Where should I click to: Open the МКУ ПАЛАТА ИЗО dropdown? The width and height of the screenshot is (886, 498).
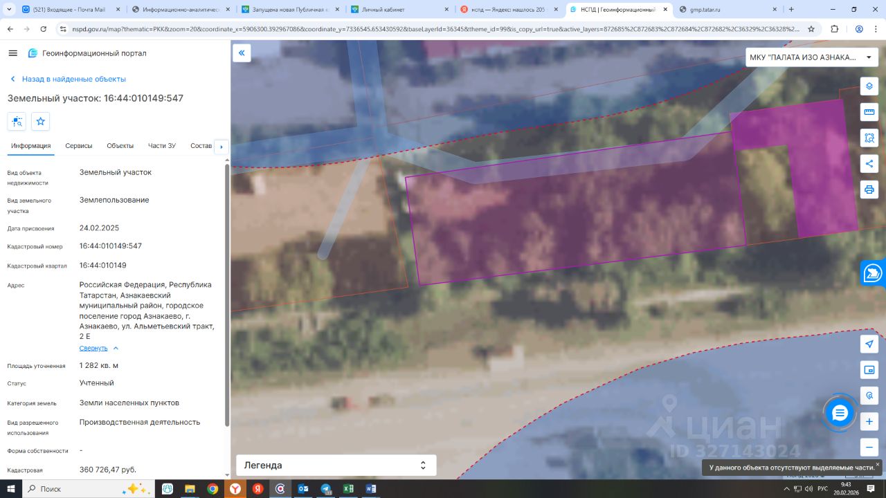[812, 57]
